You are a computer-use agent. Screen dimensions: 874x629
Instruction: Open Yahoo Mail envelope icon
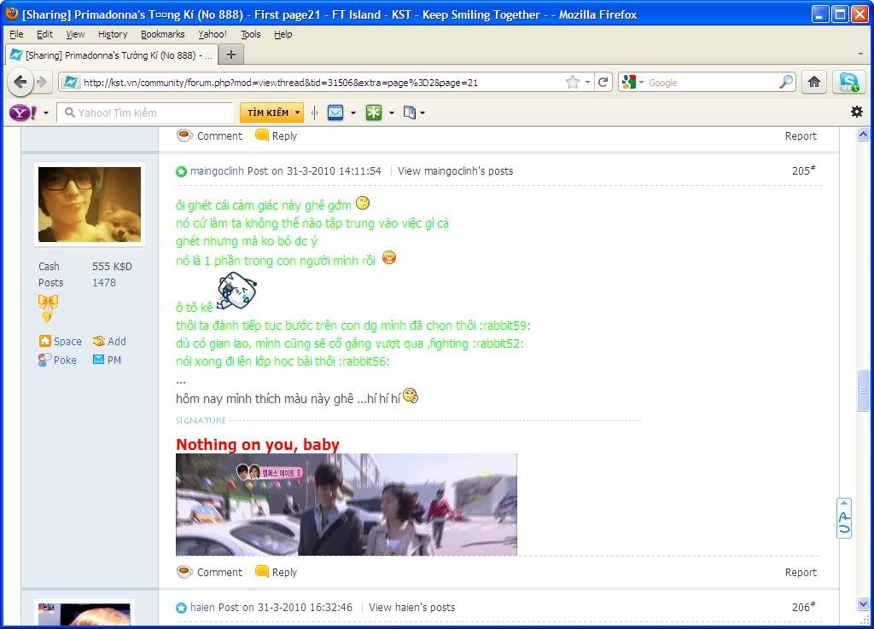tap(335, 113)
